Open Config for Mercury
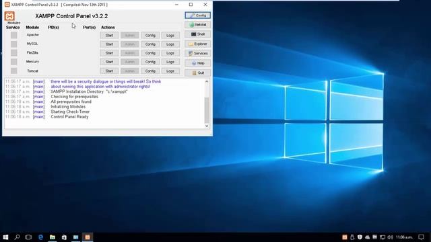The width and height of the screenshot is (431, 242). [x=150, y=62]
